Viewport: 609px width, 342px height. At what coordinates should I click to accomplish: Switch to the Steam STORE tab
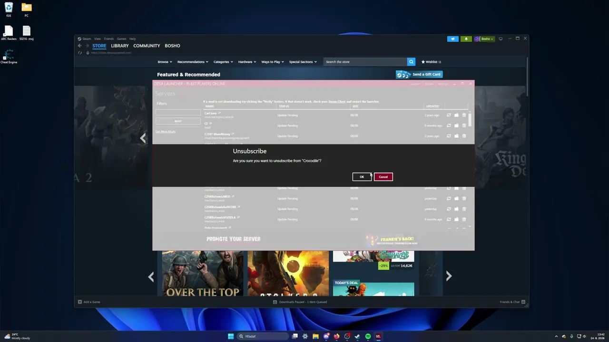point(99,46)
